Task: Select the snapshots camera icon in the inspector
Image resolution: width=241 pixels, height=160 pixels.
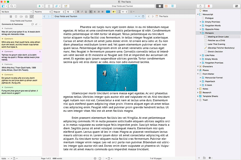Action: click(26, 16)
